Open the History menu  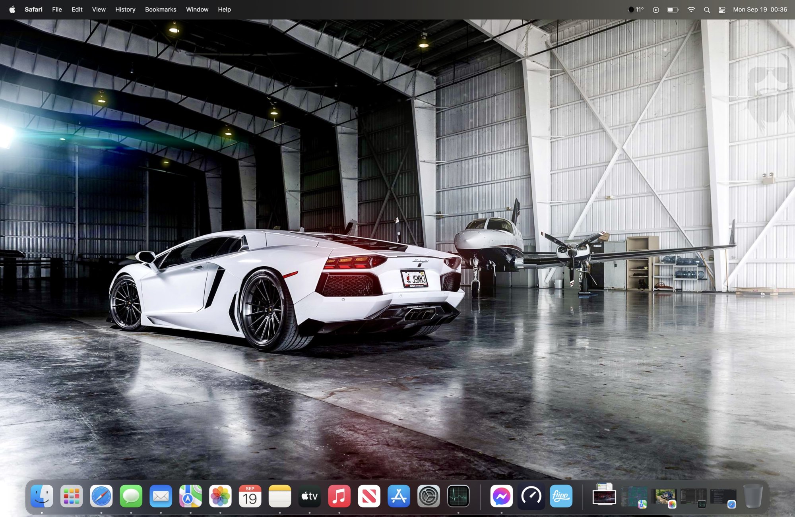coord(125,10)
